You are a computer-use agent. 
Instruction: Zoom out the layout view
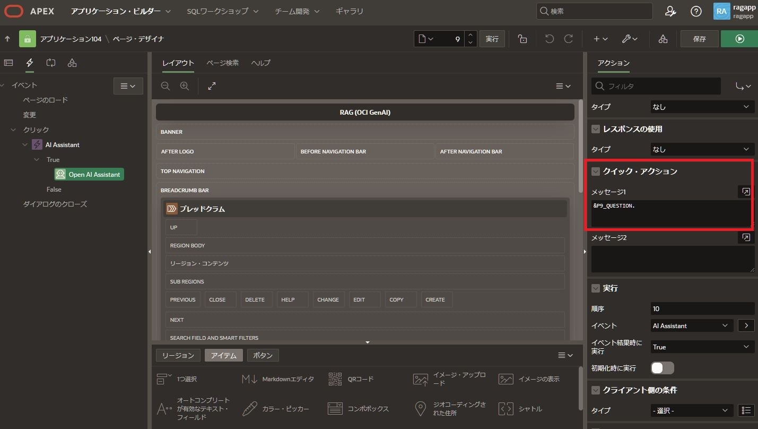coord(165,86)
